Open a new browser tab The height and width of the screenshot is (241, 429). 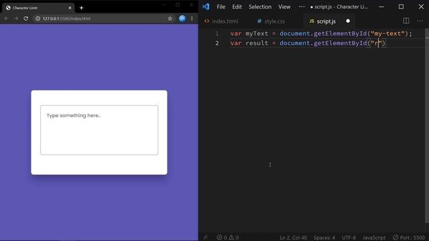[81, 8]
